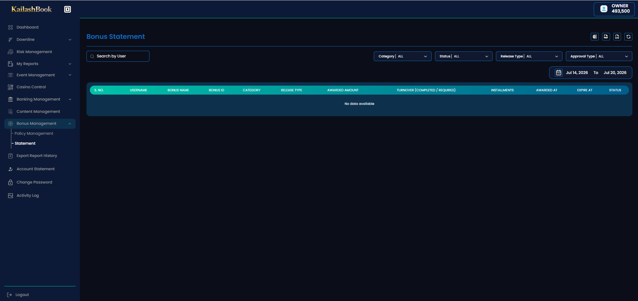Click the S. NO. column header
Viewport: 638px width, 301px height.
99,90
